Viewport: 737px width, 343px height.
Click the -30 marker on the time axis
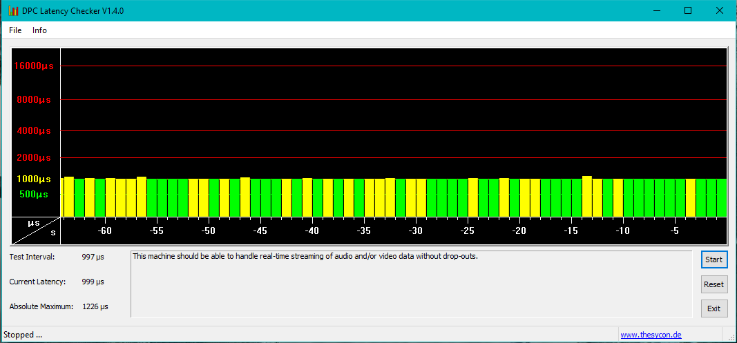tap(416, 231)
